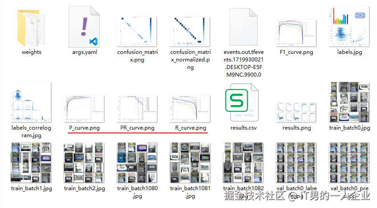The height and width of the screenshot is (208, 377).
Task: Click the P_curve.png thumbnail
Action: 84,109
